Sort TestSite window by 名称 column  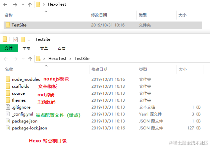[x=9, y=69]
